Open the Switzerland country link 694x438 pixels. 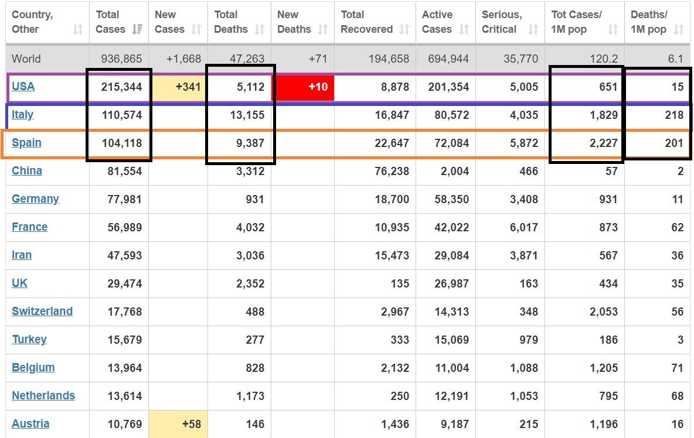pyautogui.click(x=42, y=311)
